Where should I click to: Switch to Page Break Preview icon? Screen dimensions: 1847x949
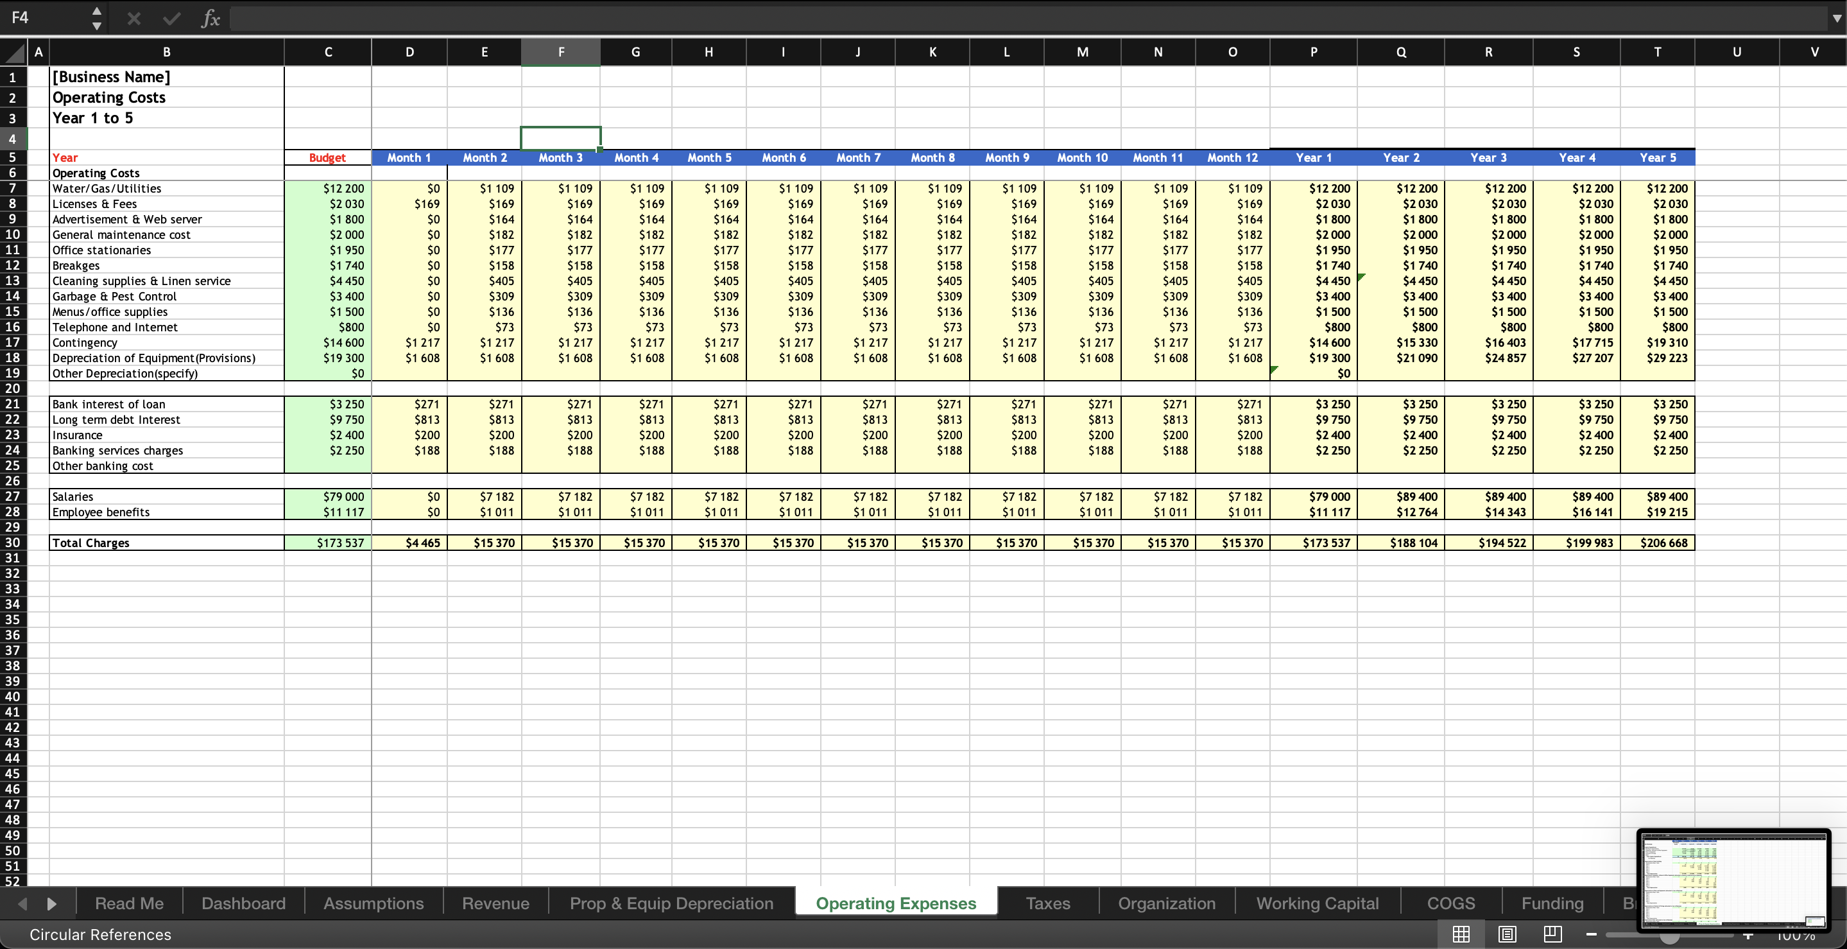[1553, 934]
